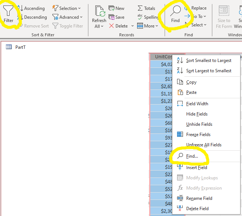Click the Totals sigma icon
Viewport: 242px width, 216px height.
coord(140,8)
